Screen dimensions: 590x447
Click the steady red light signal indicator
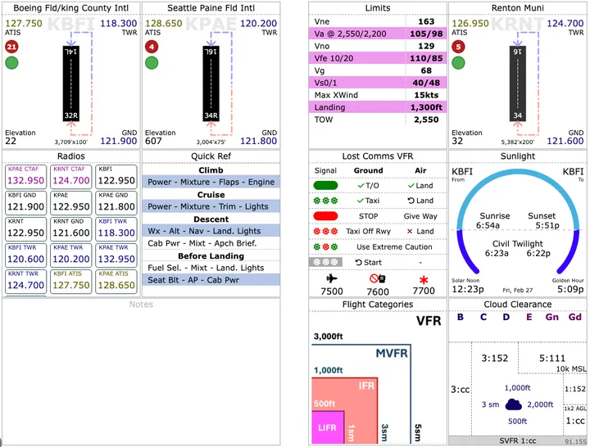coord(325,216)
